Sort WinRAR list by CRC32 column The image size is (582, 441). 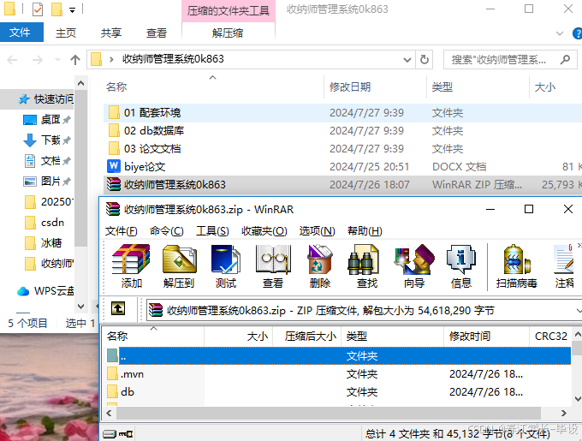point(551,336)
